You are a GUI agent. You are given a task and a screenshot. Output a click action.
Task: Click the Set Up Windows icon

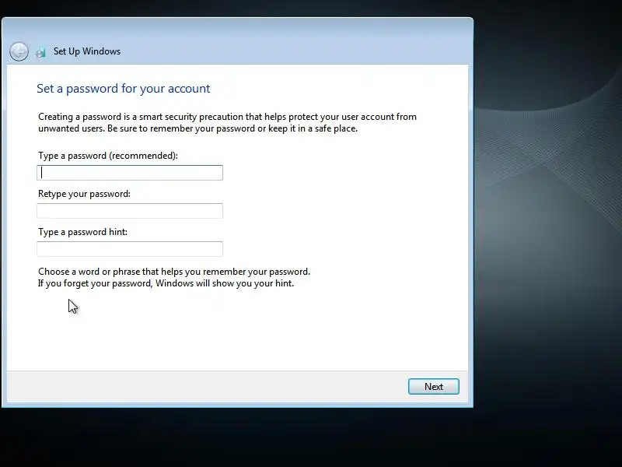40,52
